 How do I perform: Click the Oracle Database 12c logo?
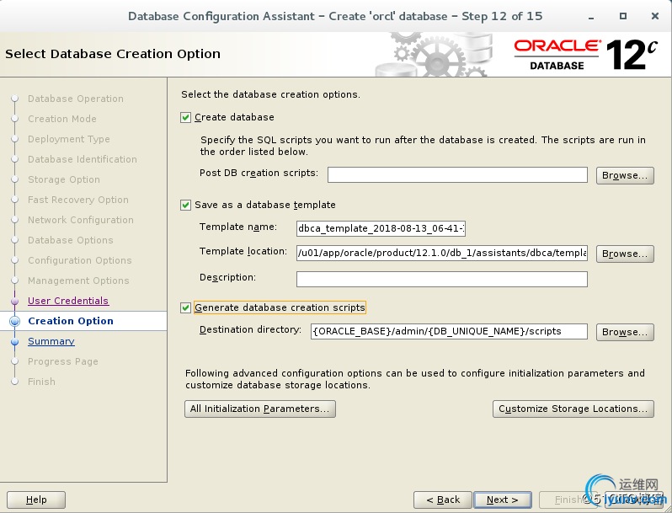coord(585,55)
